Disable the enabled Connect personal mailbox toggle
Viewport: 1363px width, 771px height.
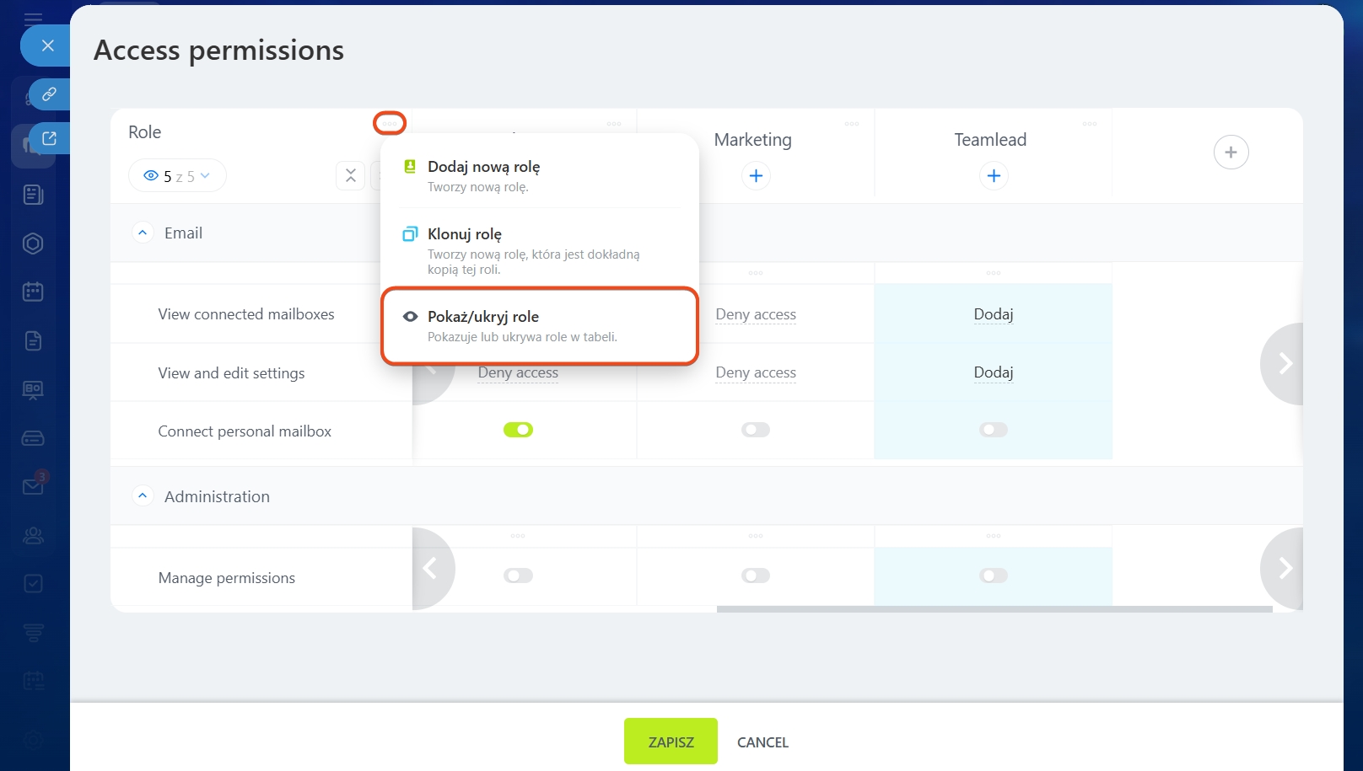(518, 430)
